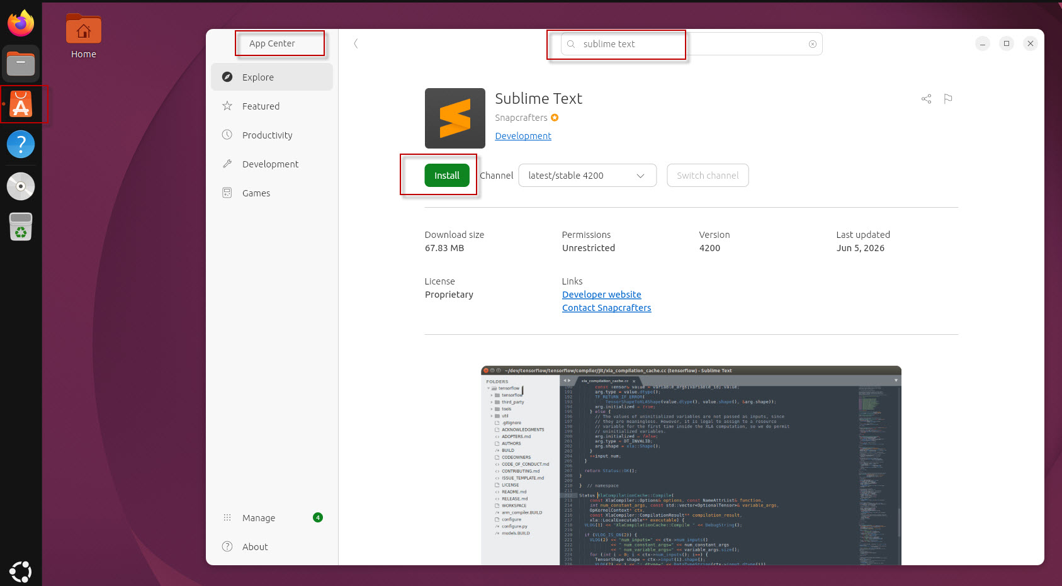
Task: Clear the search field with the X icon
Action: point(813,44)
